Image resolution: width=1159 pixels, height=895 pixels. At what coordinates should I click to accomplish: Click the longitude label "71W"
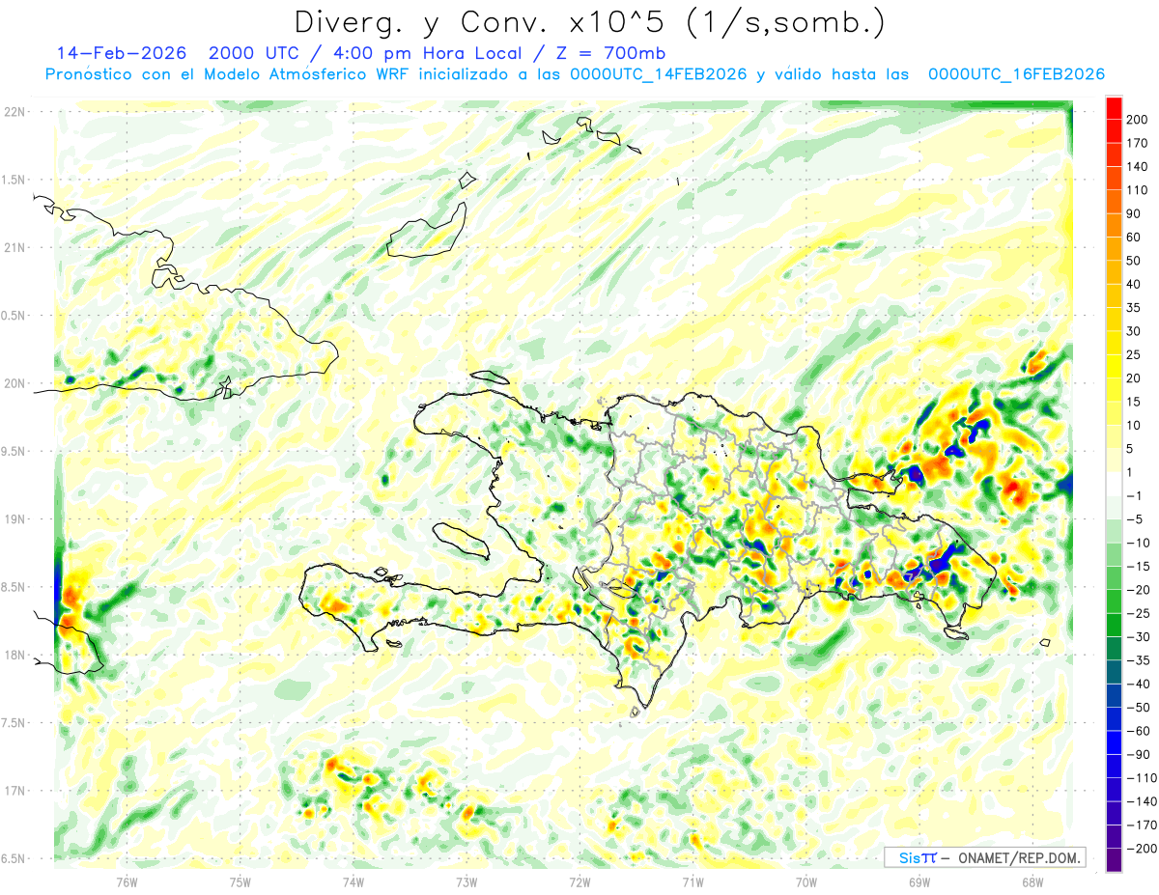click(693, 881)
